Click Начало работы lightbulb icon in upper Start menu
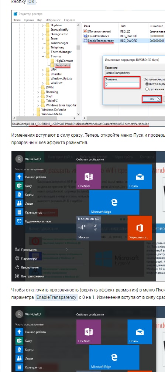 coord(19,177)
